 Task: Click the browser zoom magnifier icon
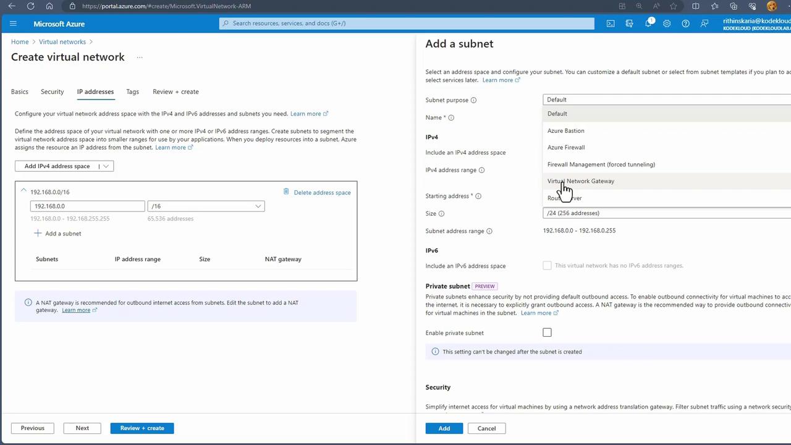pyautogui.click(x=639, y=6)
